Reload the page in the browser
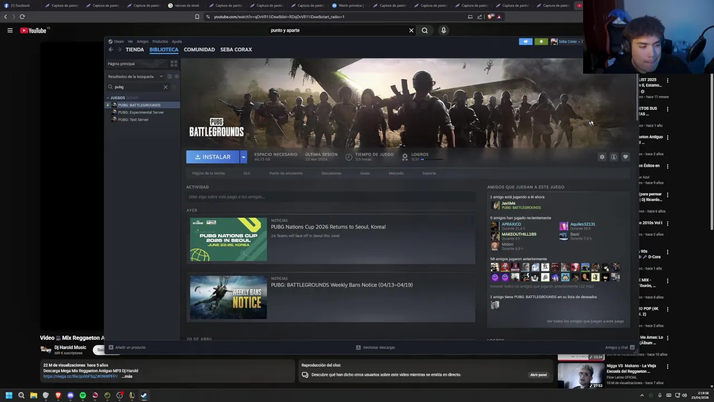The image size is (714, 402). pos(22,17)
